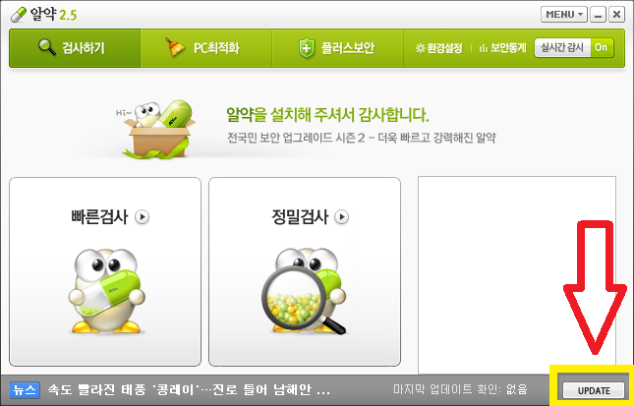This screenshot has height=406, width=634.
Task: Click the green shield icon for 플러스보안
Action: tap(307, 48)
